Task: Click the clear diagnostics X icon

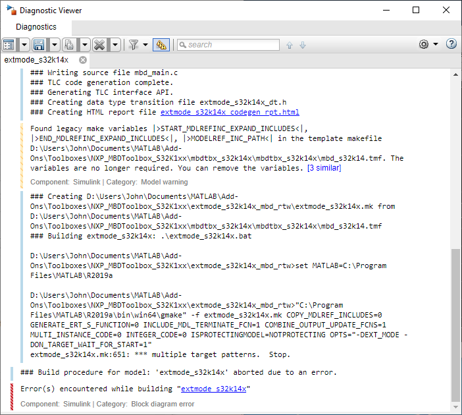Action: tap(99, 45)
